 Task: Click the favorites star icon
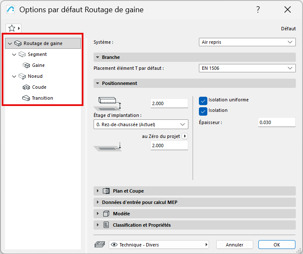click(12, 28)
